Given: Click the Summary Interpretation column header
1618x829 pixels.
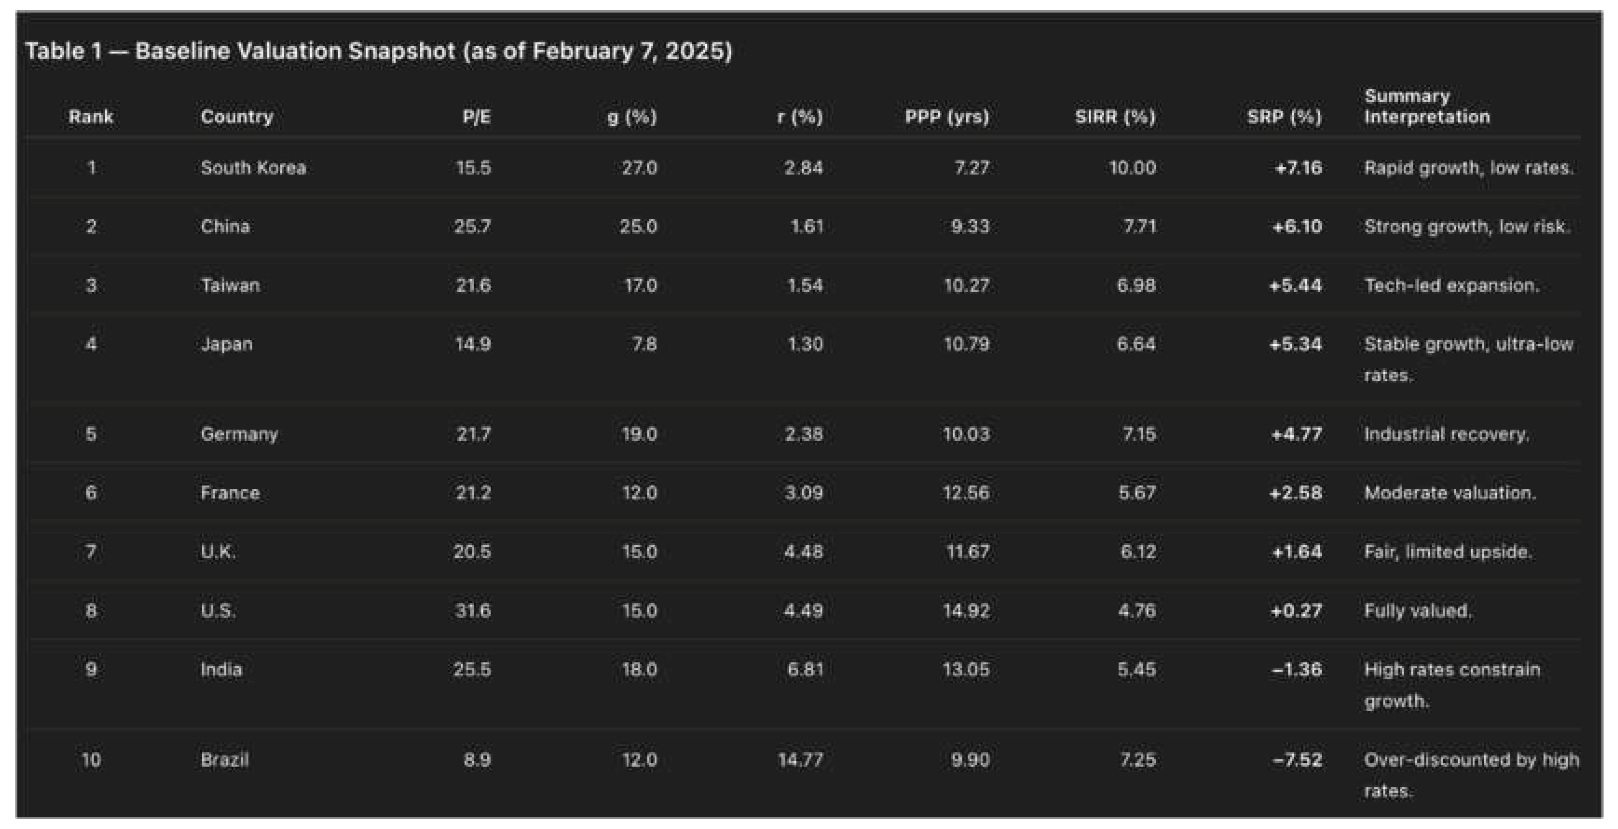Looking at the screenshot, I should pyautogui.click(x=1427, y=107).
